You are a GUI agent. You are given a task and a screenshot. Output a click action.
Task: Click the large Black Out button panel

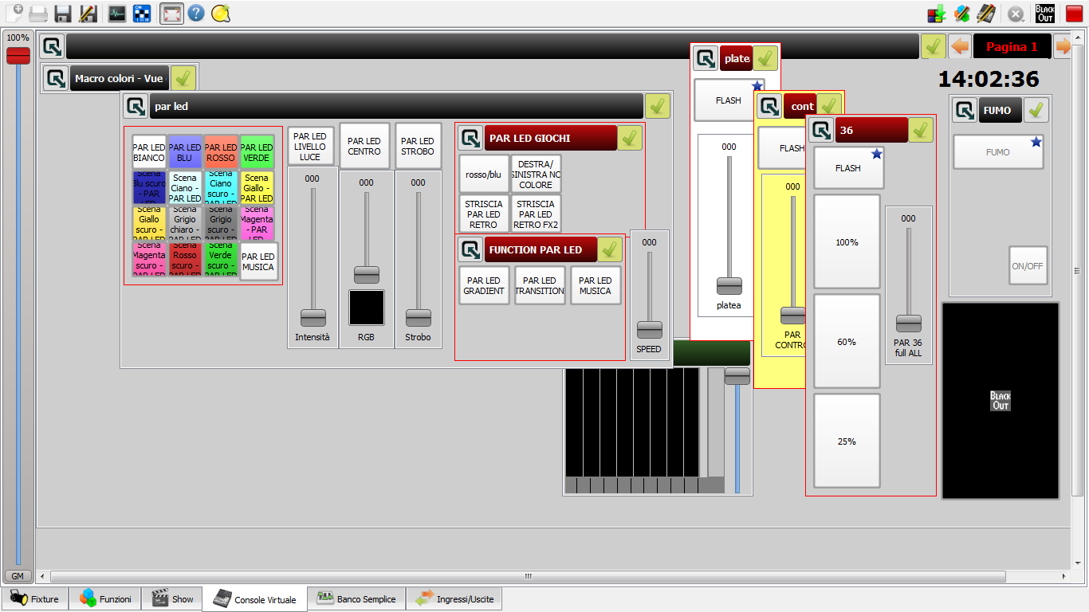pos(1001,401)
